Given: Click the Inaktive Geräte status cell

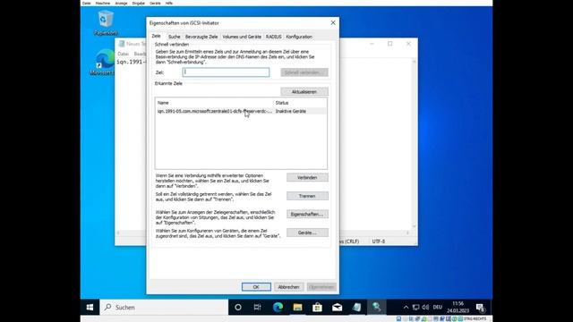Looking at the screenshot, I should click(291, 111).
